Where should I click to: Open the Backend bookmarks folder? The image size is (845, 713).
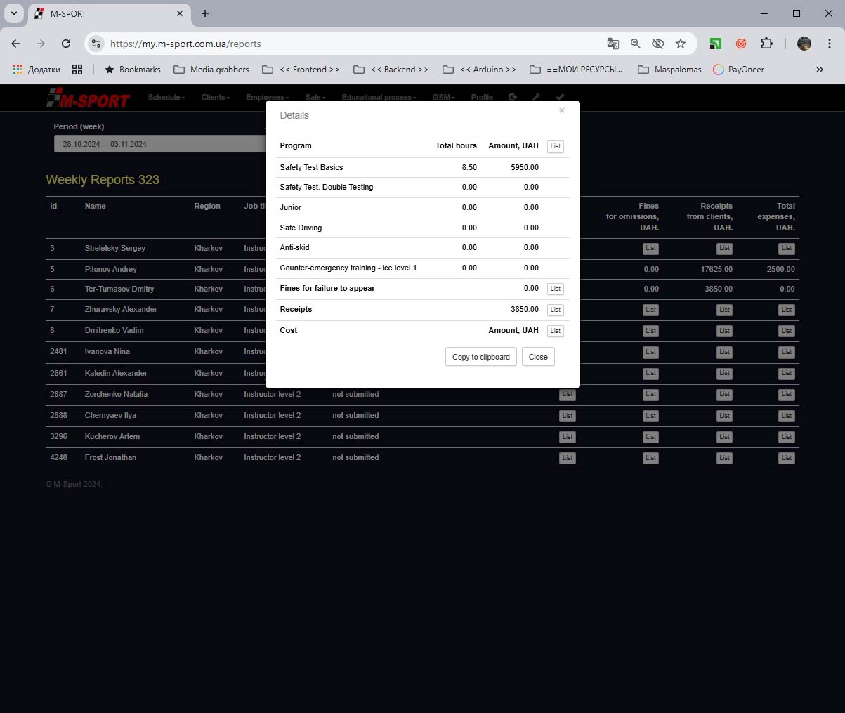391,70
